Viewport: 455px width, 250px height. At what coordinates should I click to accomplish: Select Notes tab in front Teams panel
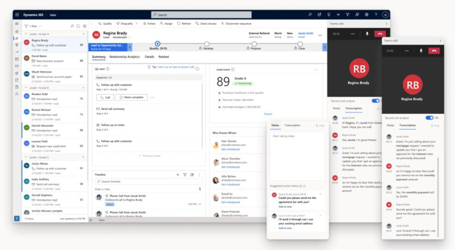coord(391,125)
